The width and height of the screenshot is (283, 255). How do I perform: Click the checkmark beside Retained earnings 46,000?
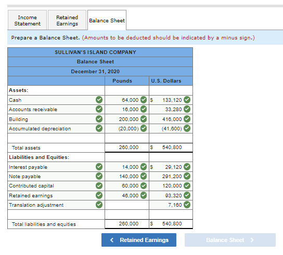click(x=144, y=195)
